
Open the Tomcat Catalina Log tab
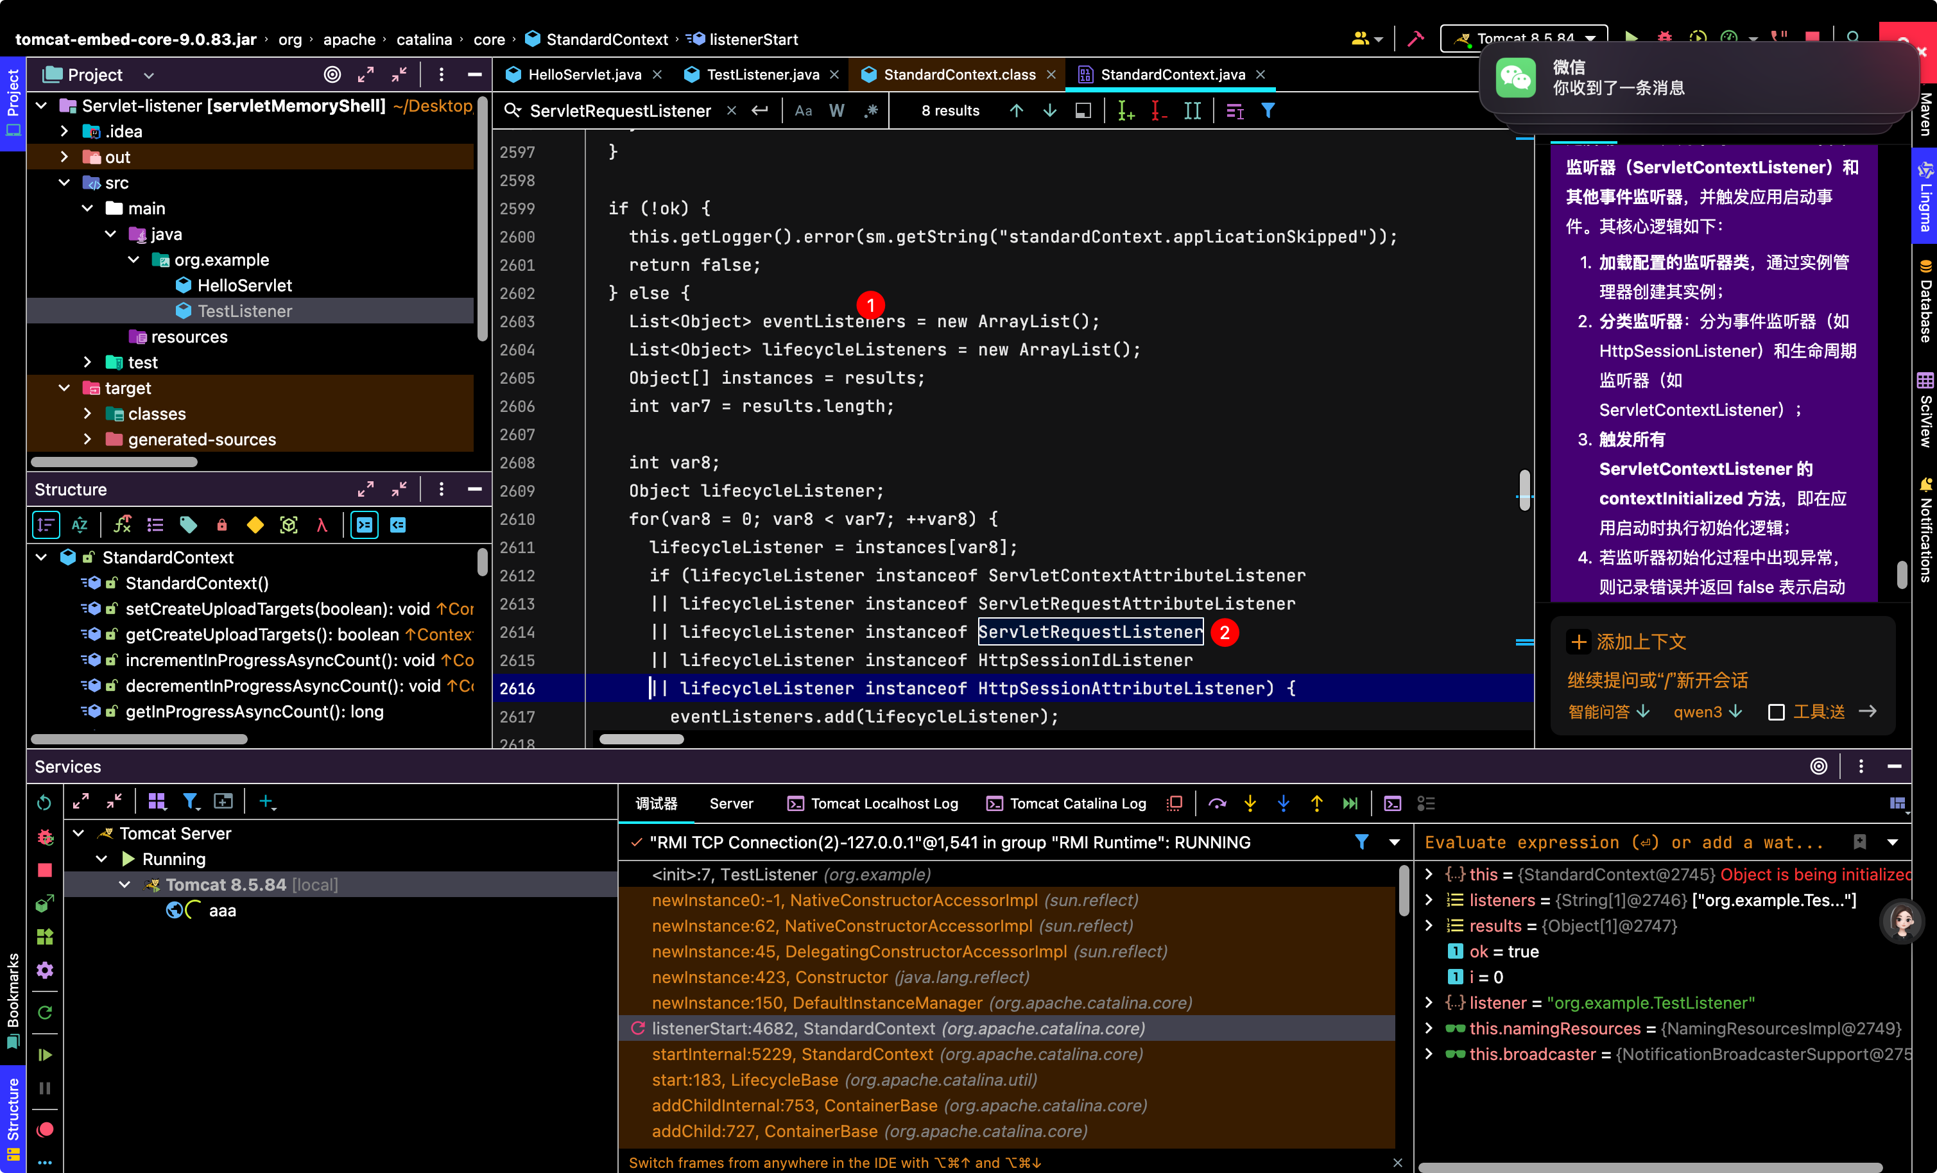(1067, 803)
